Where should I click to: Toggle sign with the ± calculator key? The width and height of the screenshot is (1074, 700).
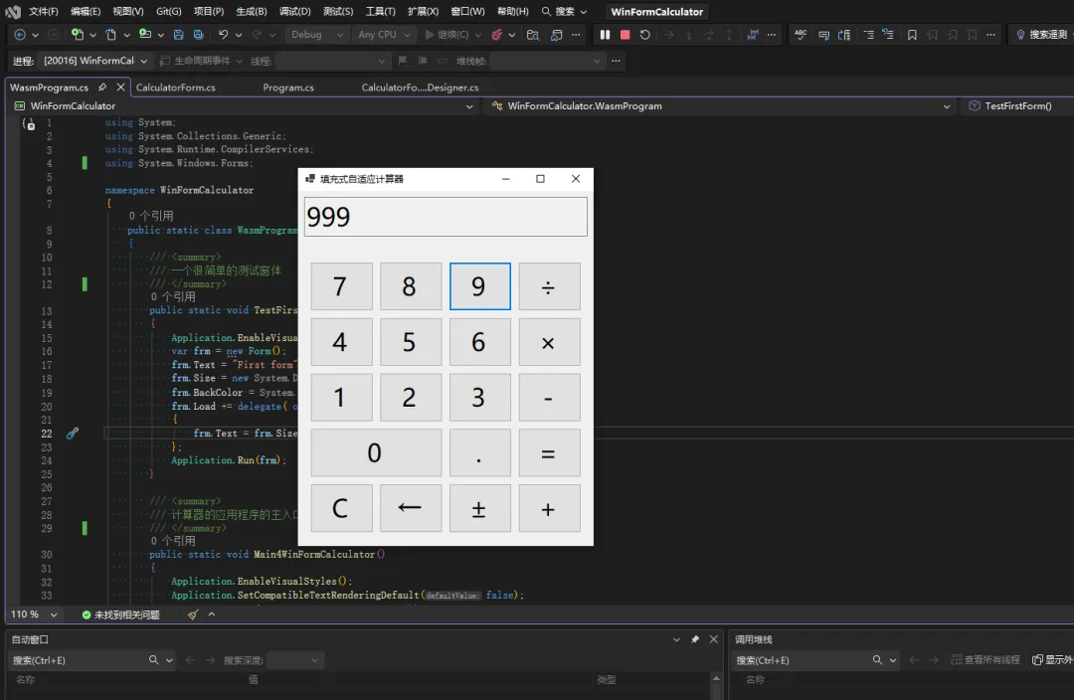coord(479,508)
